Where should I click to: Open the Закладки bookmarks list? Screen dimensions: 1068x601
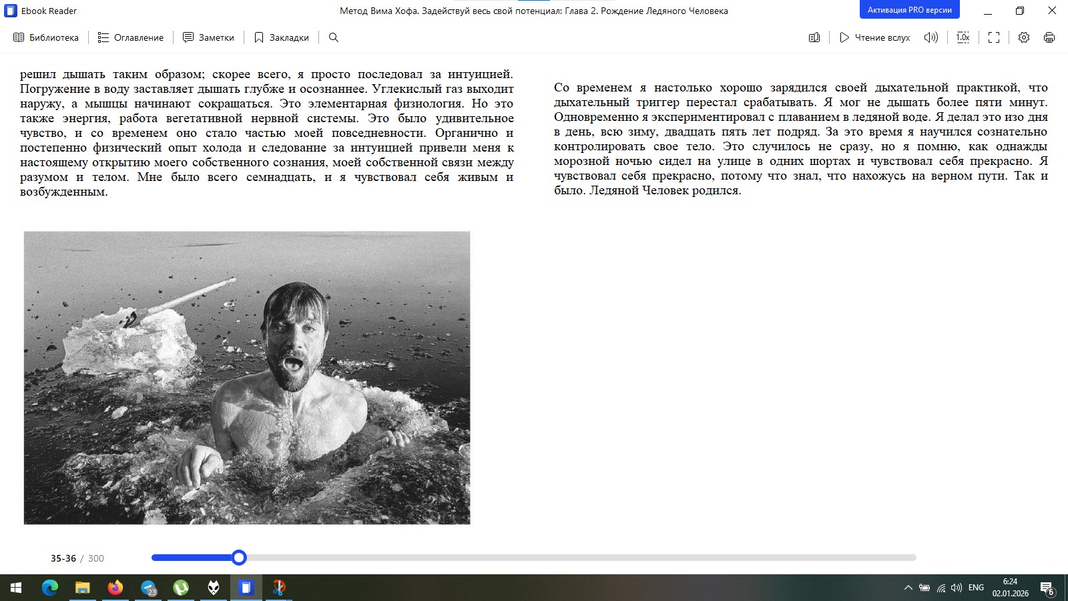tap(281, 37)
